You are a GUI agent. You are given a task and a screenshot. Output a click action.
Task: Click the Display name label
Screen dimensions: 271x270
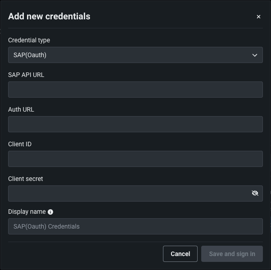[27, 211]
